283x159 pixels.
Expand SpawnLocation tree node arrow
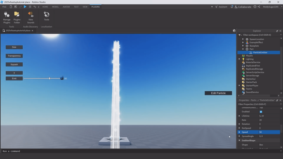click(x=243, y=39)
